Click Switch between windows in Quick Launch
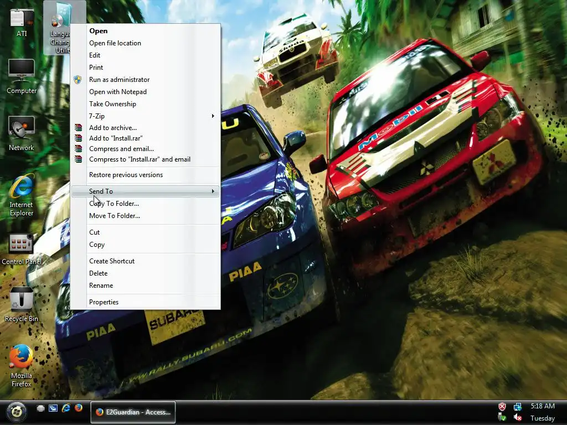 [x=53, y=408]
